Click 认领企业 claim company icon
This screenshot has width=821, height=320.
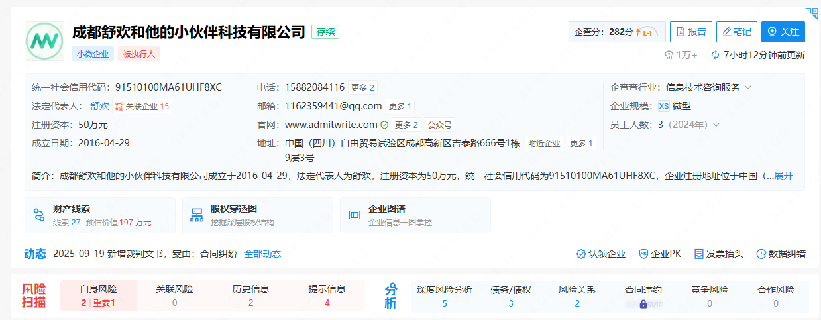click(x=580, y=254)
